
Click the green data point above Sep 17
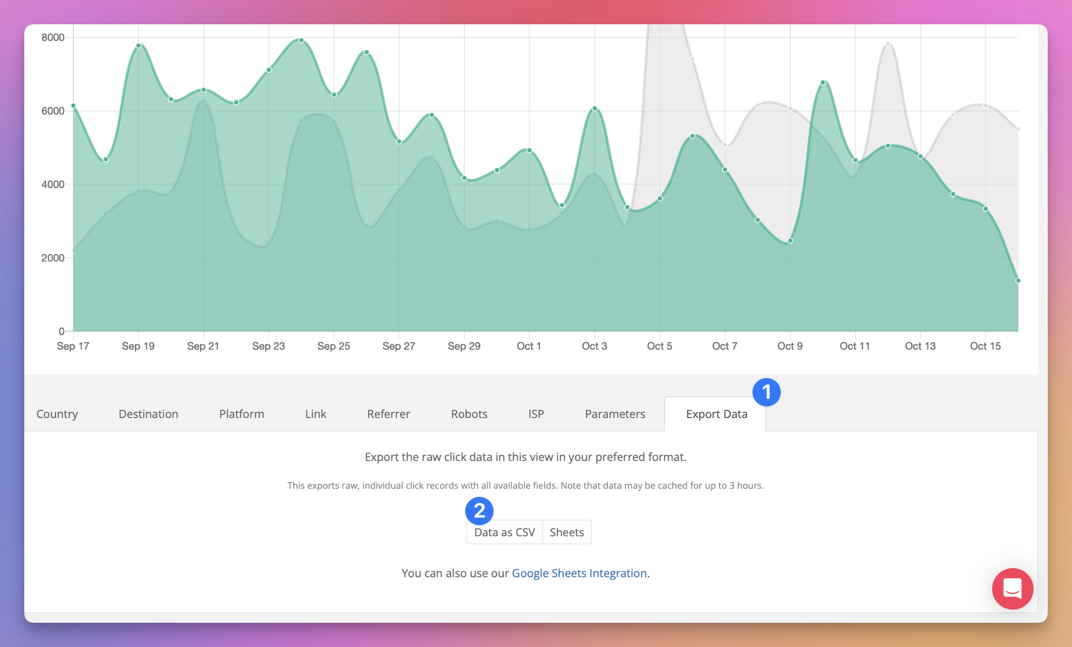click(x=73, y=106)
